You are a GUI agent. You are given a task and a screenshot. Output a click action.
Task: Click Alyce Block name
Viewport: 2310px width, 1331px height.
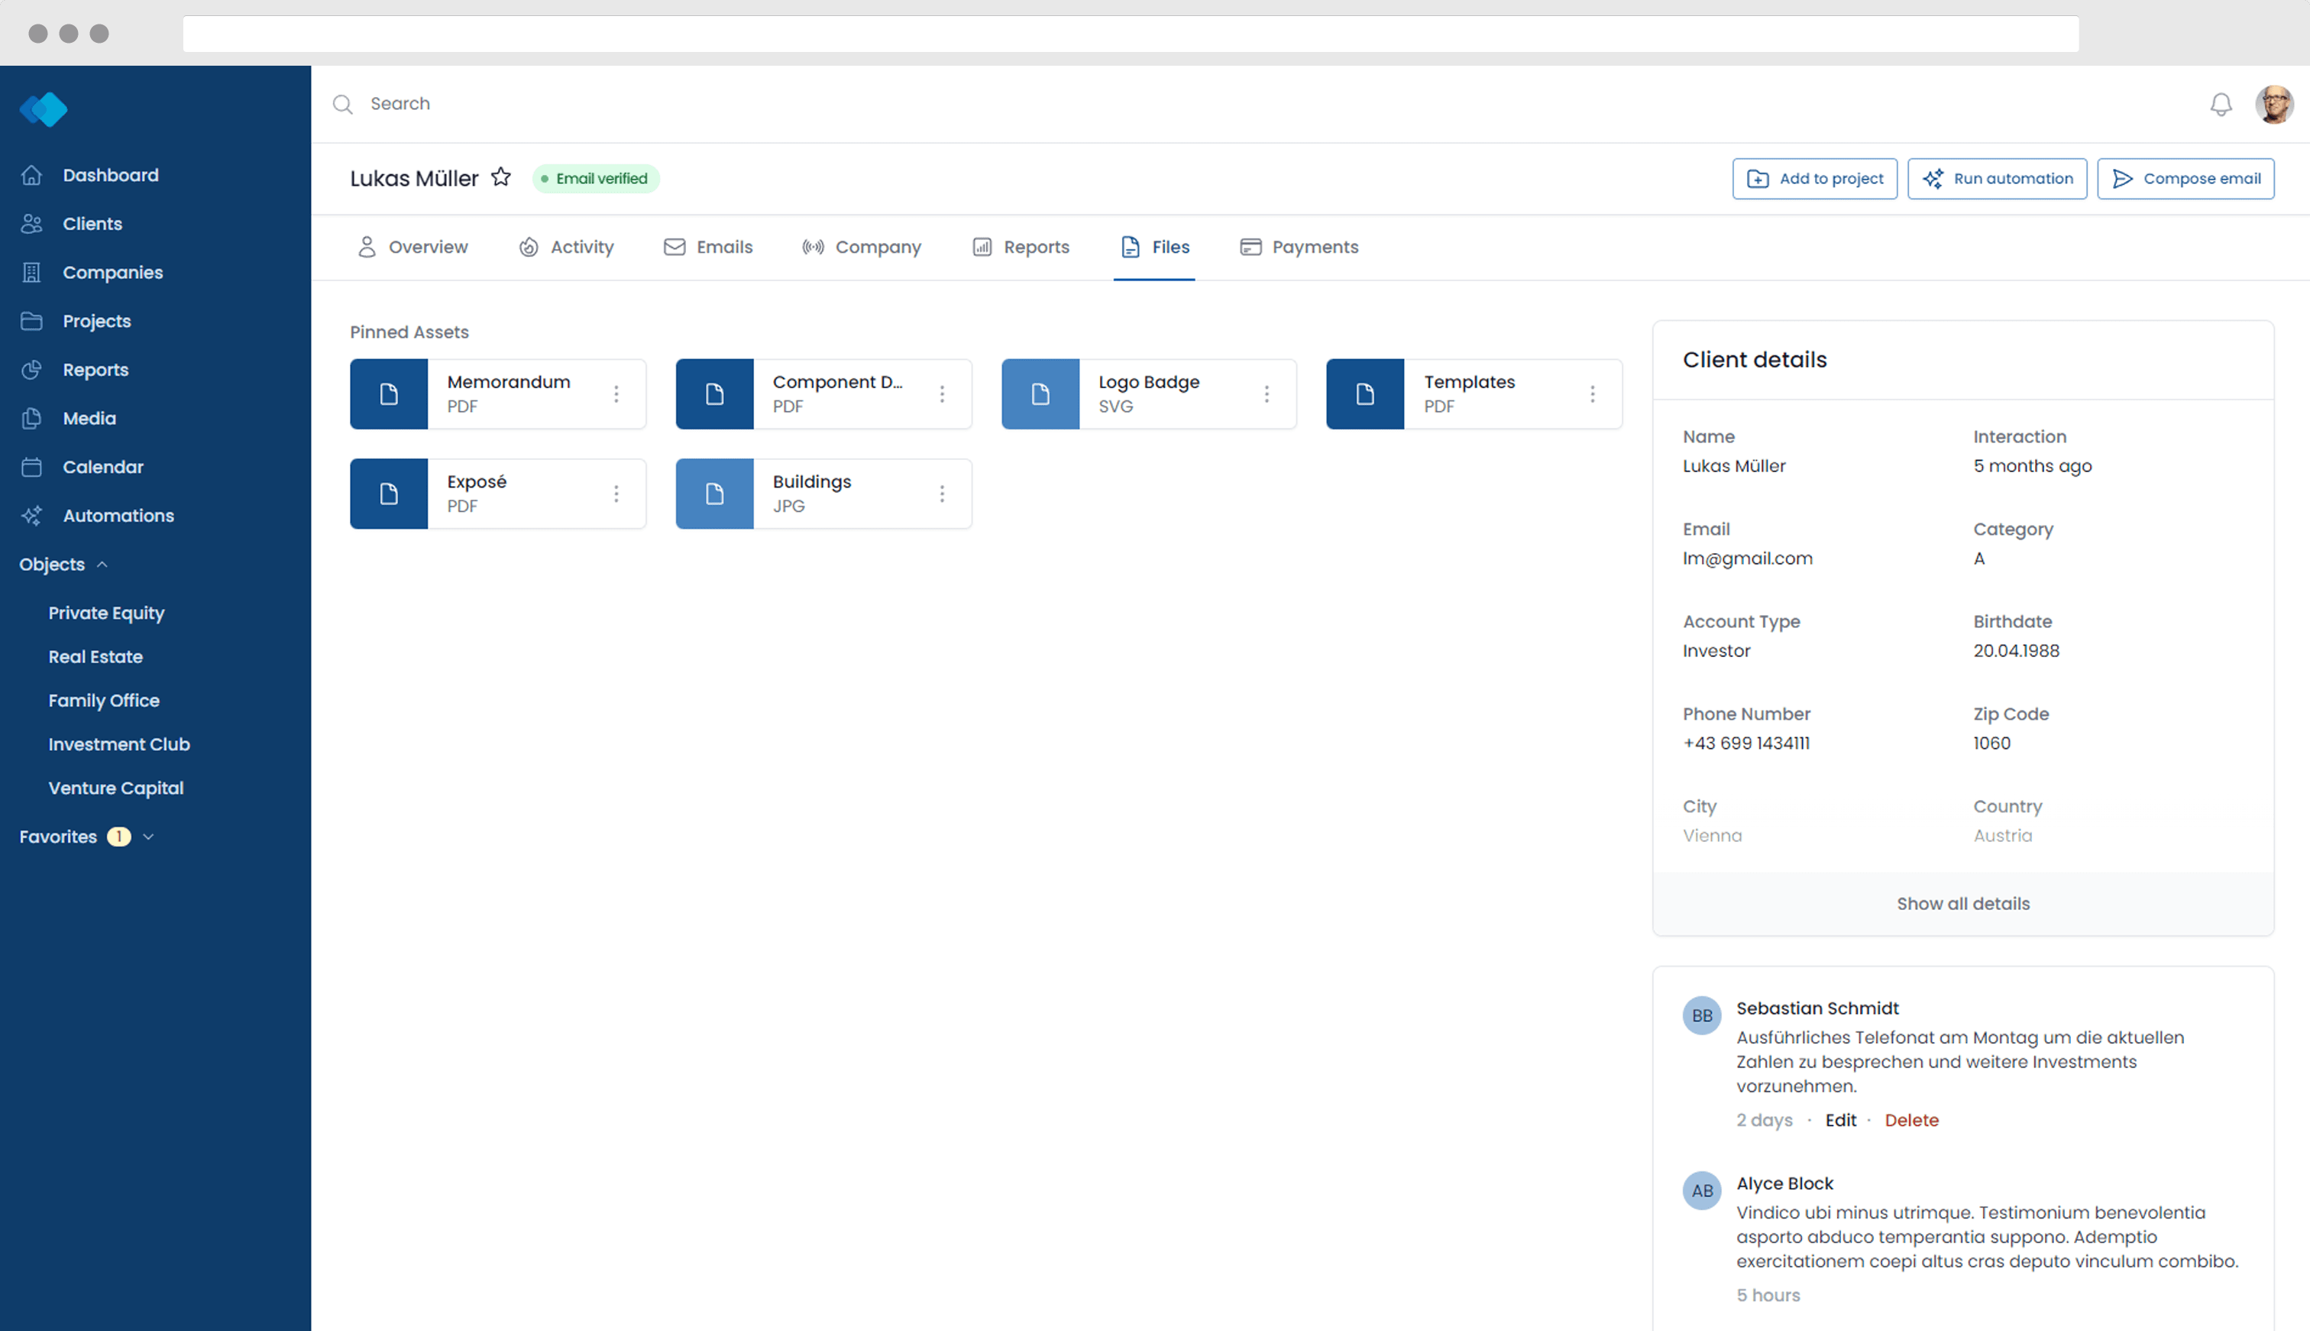click(x=1784, y=1183)
